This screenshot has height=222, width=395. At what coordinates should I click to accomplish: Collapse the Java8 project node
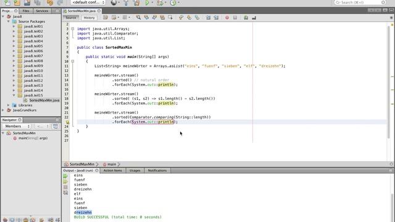[x=3, y=17]
